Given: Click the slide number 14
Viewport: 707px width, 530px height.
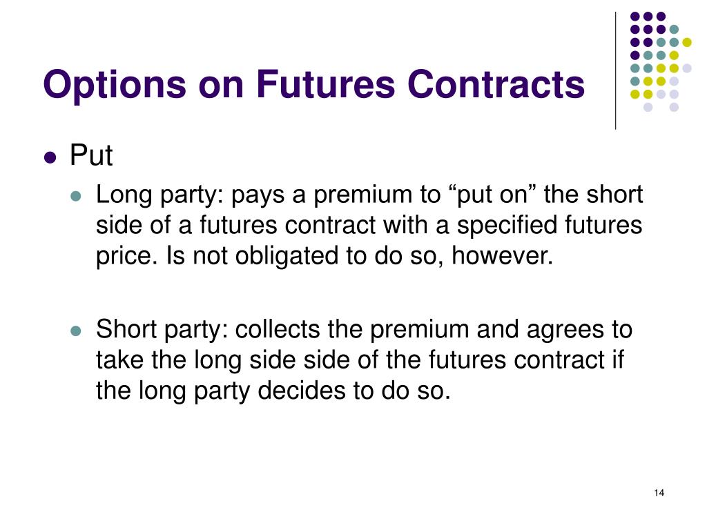Looking at the screenshot, I should point(659,493).
